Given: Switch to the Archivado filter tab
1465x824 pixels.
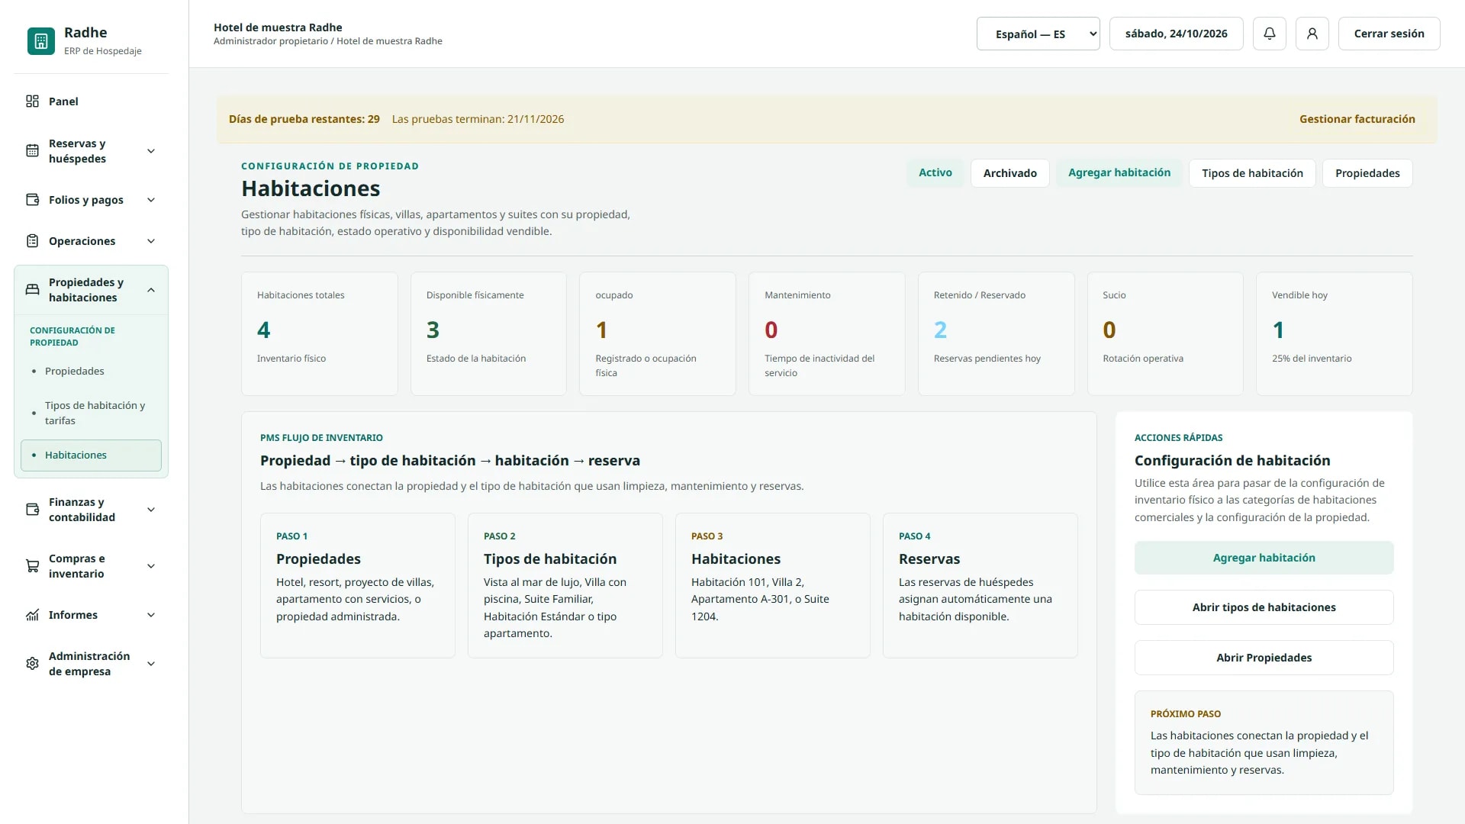Looking at the screenshot, I should pyautogui.click(x=1009, y=173).
